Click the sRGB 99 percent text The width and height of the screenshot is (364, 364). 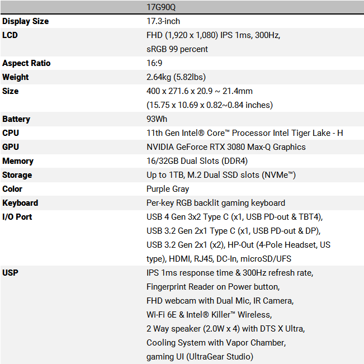(x=177, y=49)
